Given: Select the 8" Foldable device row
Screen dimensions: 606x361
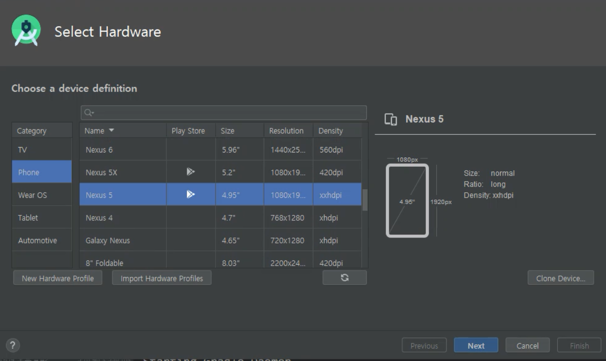Looking at the screenshot, I should pyautogui.click(x=221, y=260).
